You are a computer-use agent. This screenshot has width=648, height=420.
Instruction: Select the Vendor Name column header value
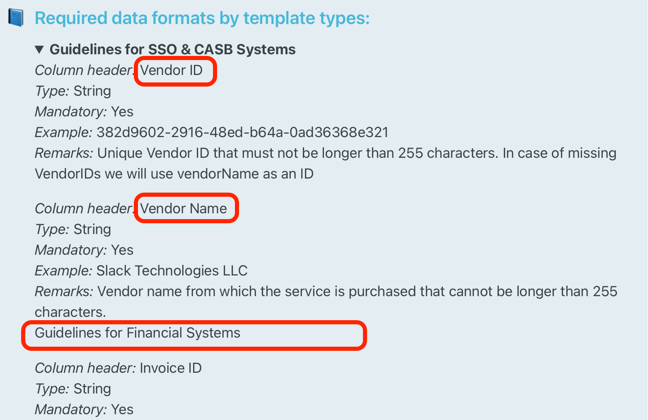184,208
